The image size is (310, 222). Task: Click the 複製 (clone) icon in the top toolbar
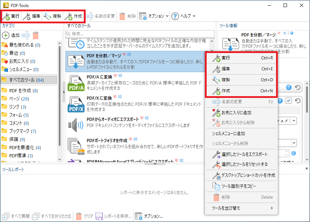click(47, 16)
